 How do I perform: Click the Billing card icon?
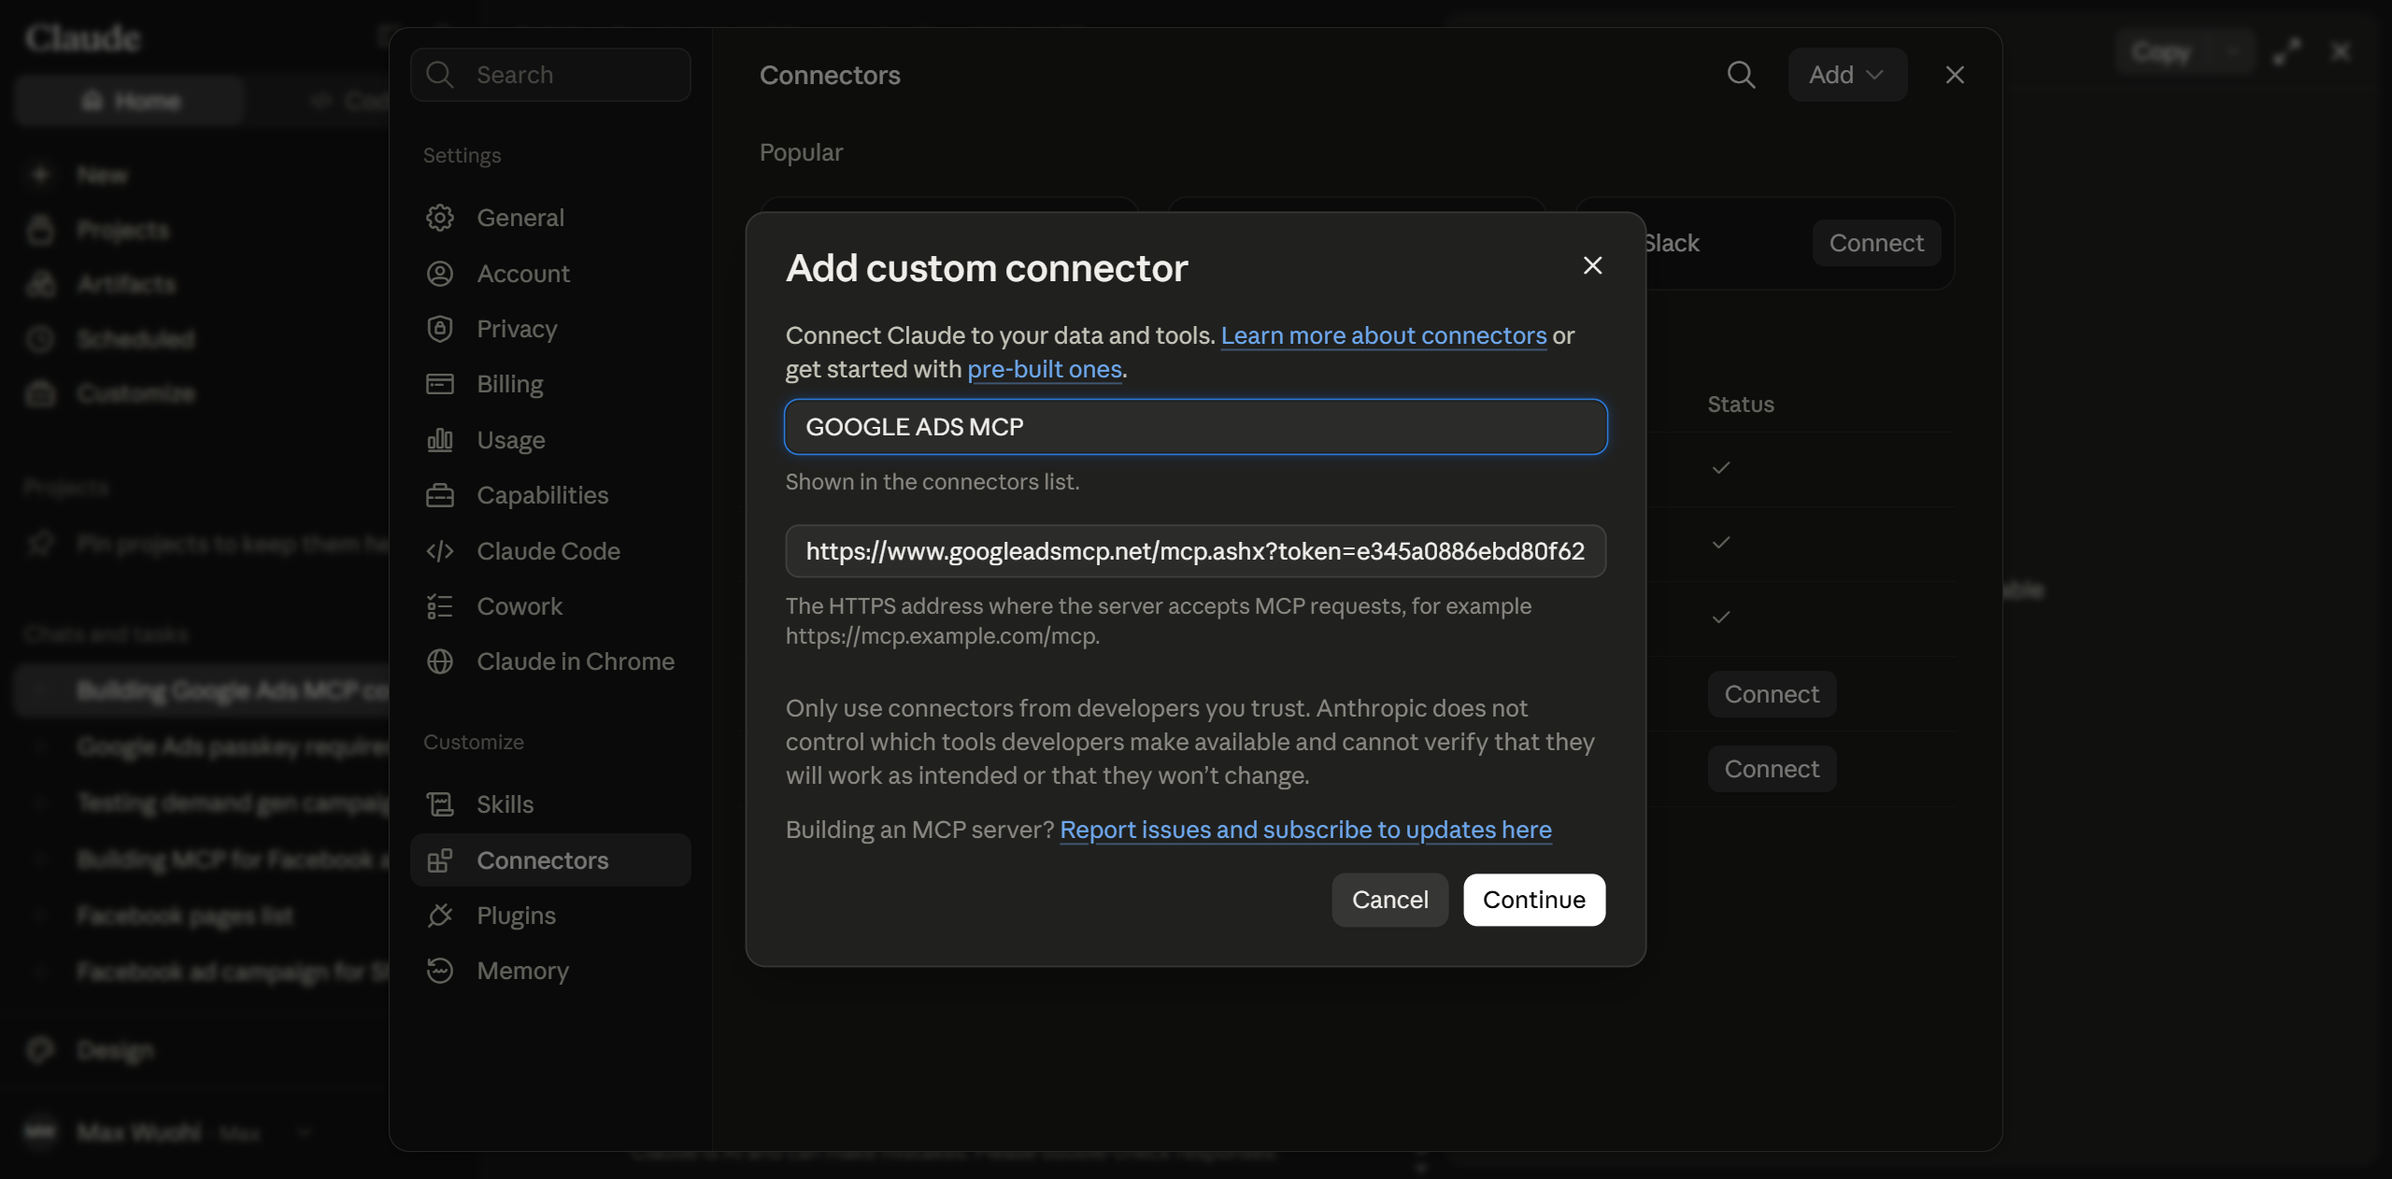[x=440, y=384]
